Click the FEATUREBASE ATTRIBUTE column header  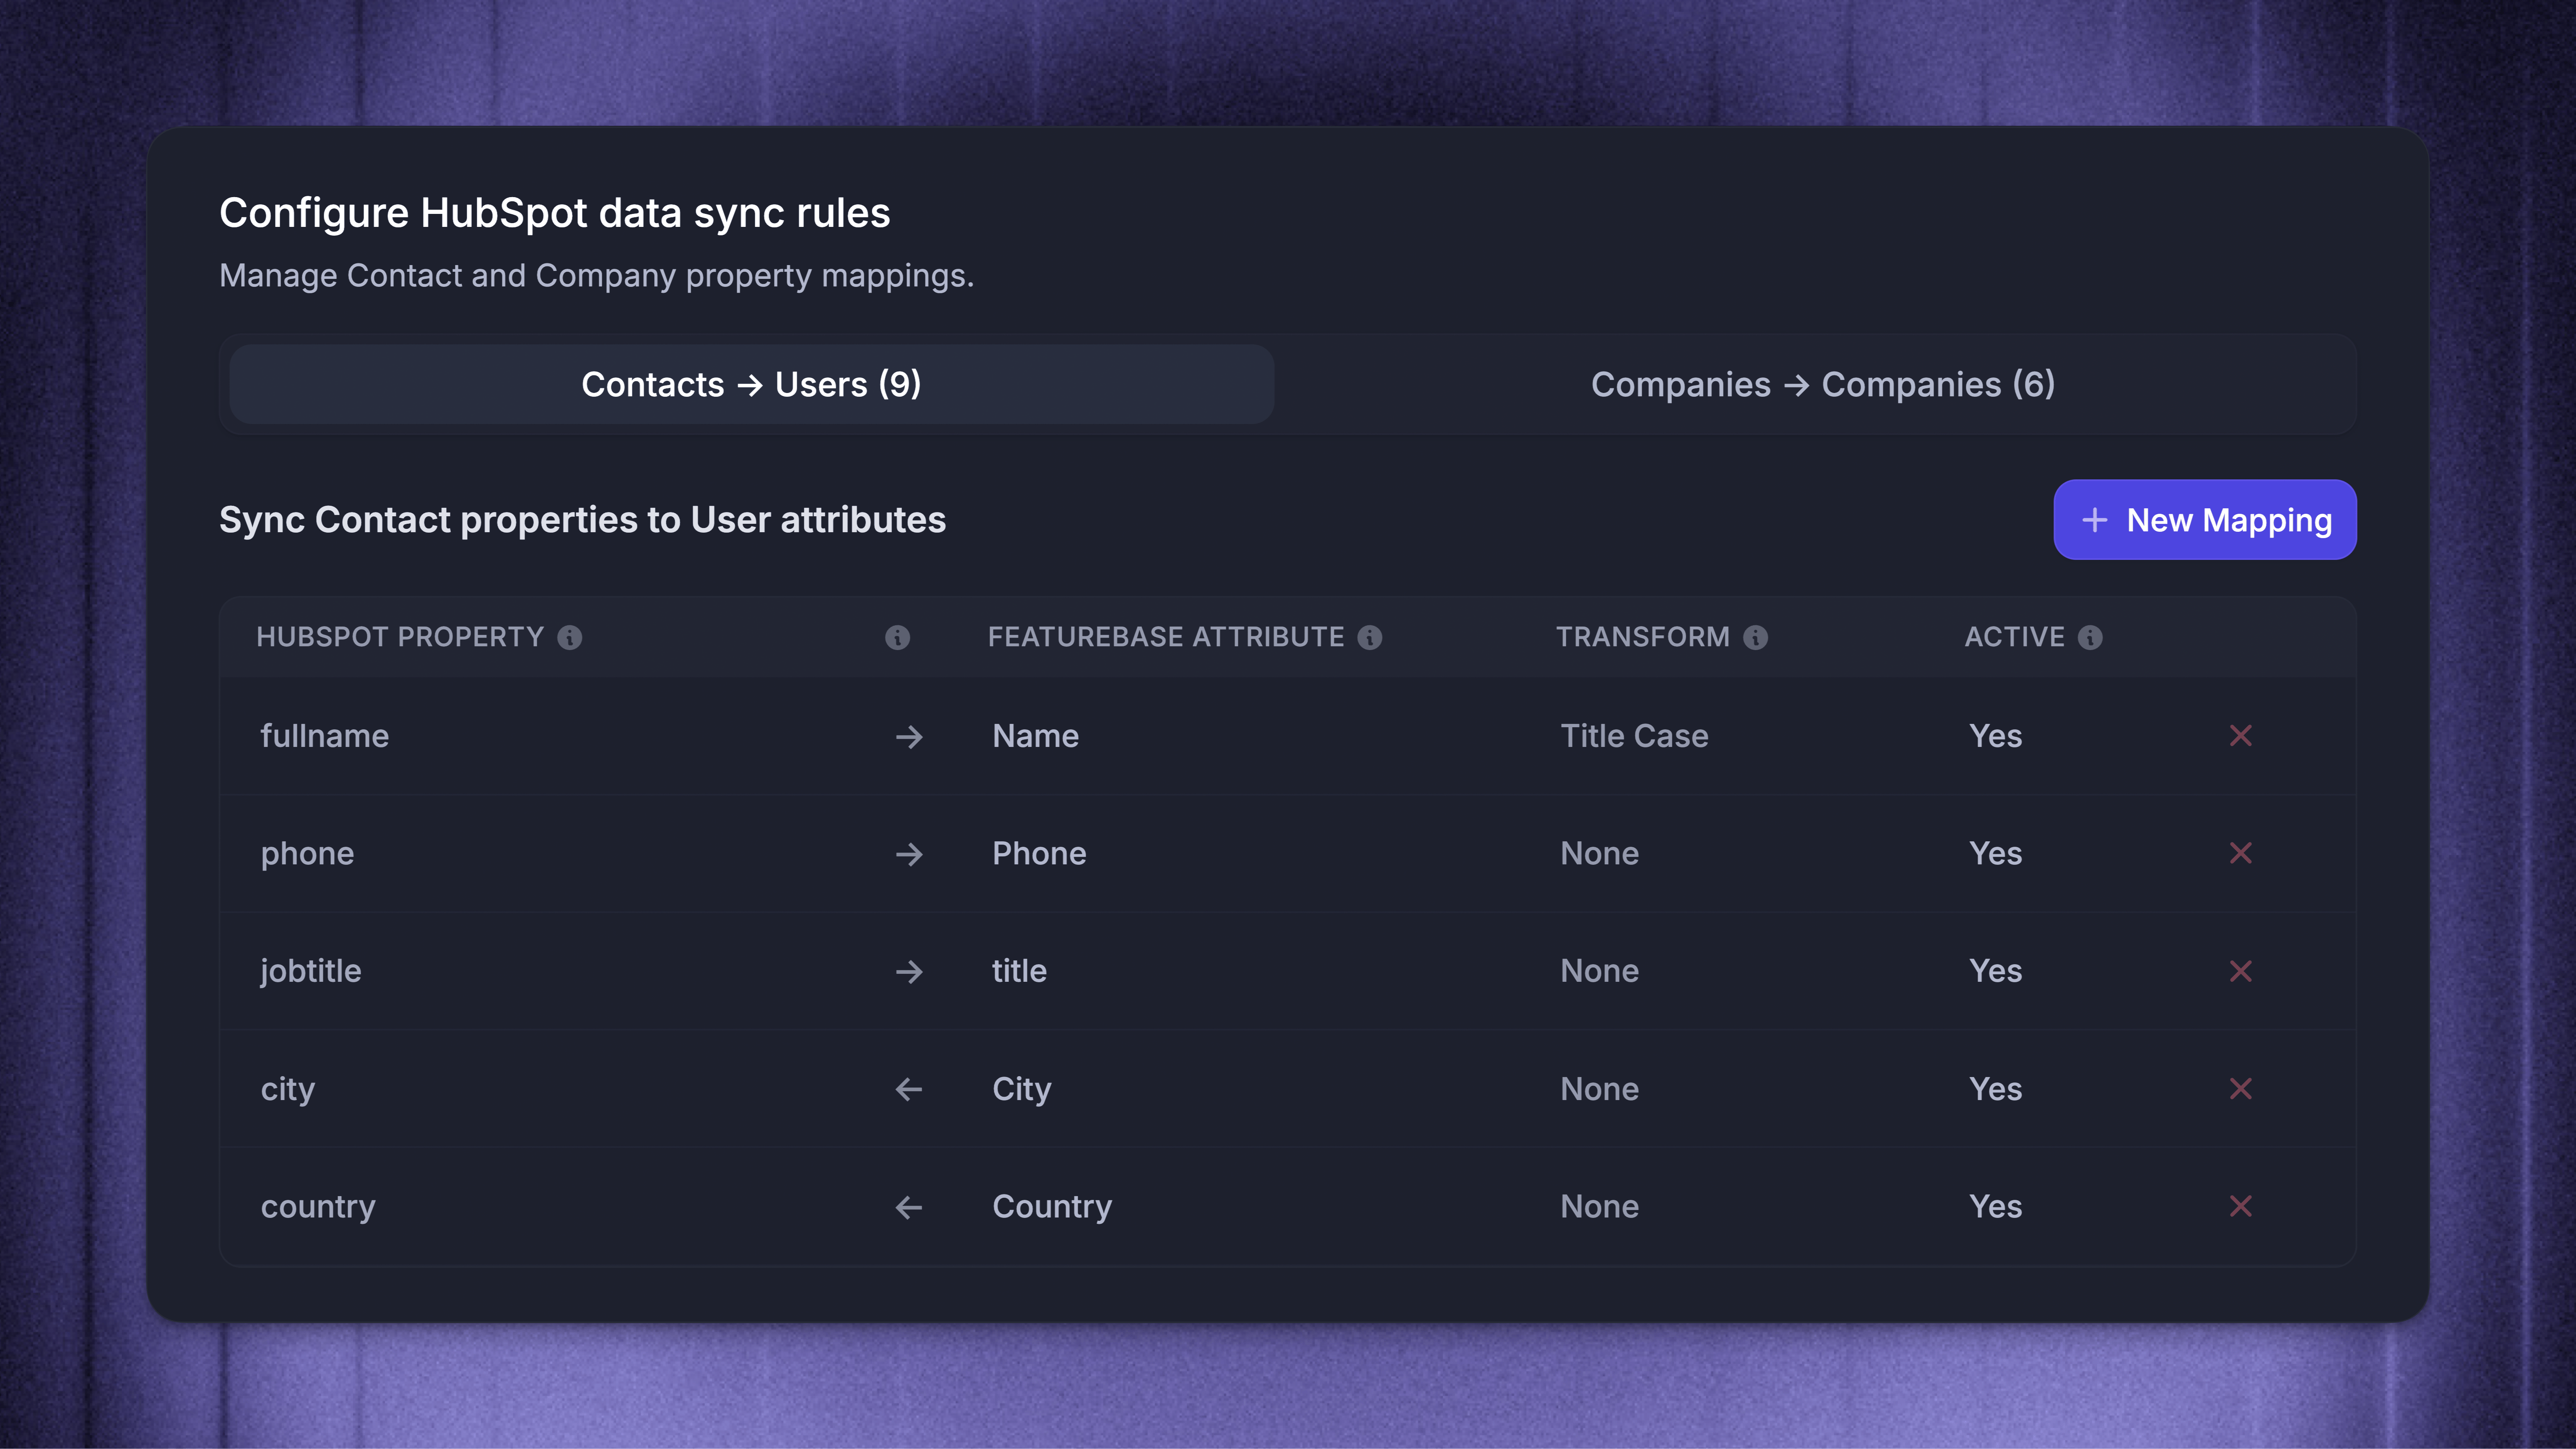pos(1166,637)
